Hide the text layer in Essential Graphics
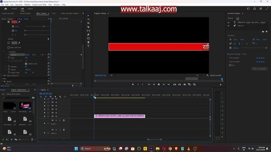The image size is (271, 152). 229,22
